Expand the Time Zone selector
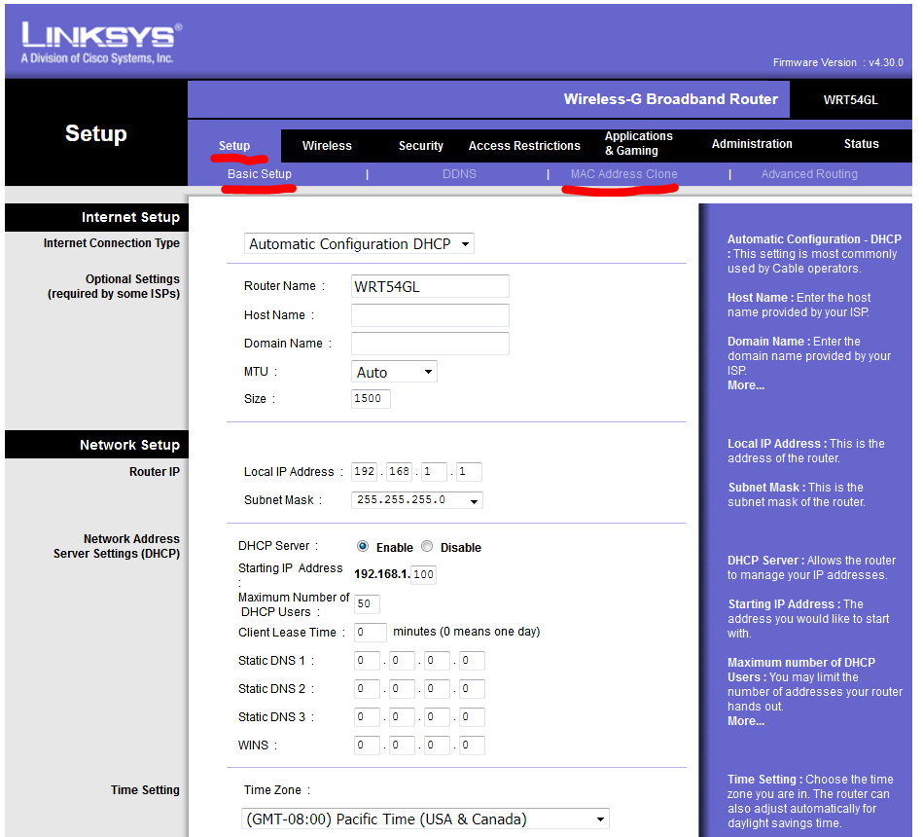Image resolution: width=923 pixels, height=837 pixels. pyautogui.click(x=425, y=819)
